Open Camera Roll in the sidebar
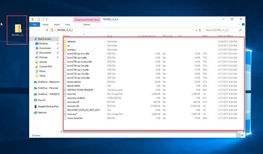 (46, 66)
